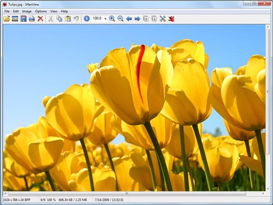
Task: Expand the zoom percentage dropdown arrow
Action: pos(106,19)
